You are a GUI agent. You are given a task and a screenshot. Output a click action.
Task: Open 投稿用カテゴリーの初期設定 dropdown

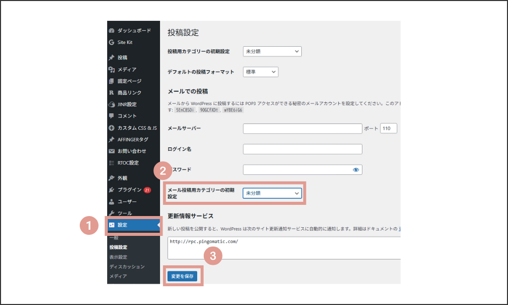pos(272,51)
